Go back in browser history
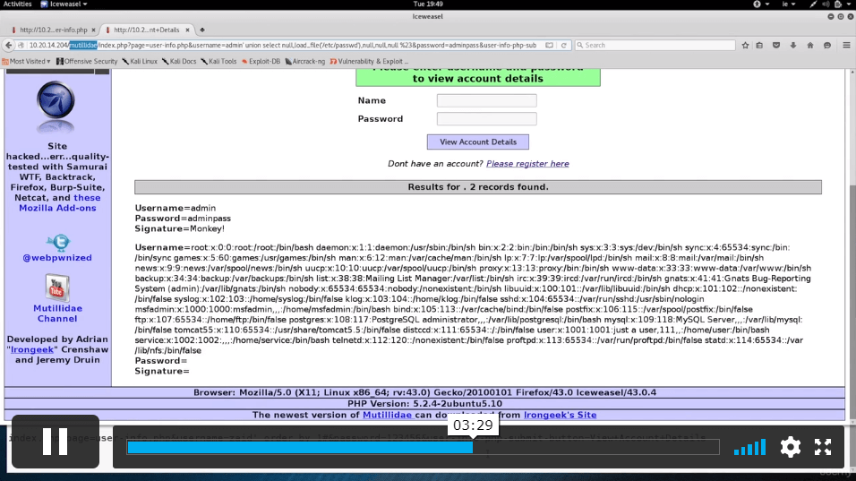 pos(9,46)
